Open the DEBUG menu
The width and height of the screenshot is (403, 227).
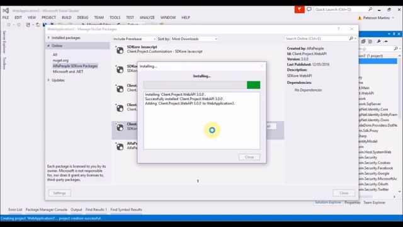(x=82, y=18)
